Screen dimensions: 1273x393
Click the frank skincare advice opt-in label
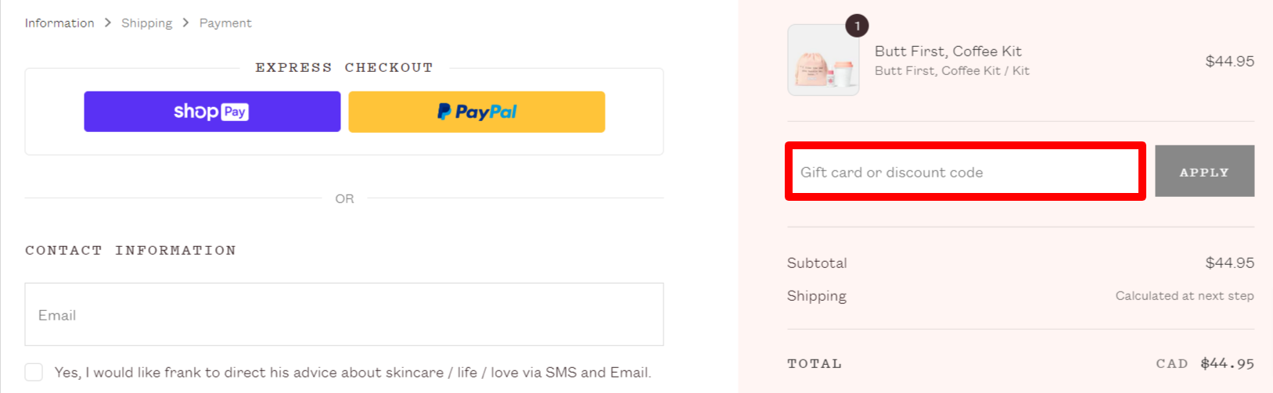tap(353, 373)
